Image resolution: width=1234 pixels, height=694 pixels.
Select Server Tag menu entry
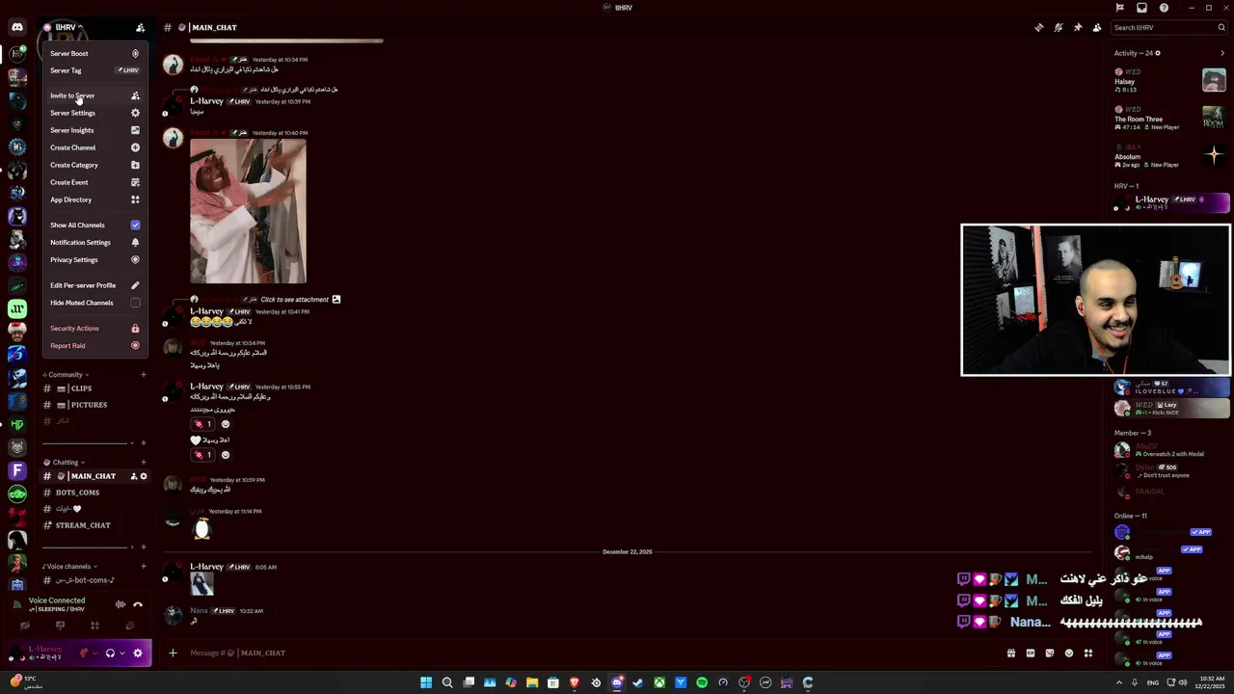point(94,70)
